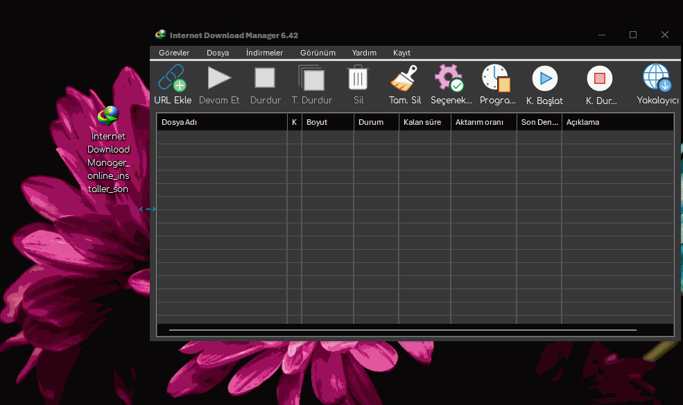Maximize the Internet Download Manager window
This screenshot has width=683, height=405.
(x=633, y=35)
